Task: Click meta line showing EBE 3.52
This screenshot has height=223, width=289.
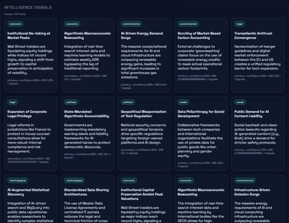Action: click(x=257, y=77)
